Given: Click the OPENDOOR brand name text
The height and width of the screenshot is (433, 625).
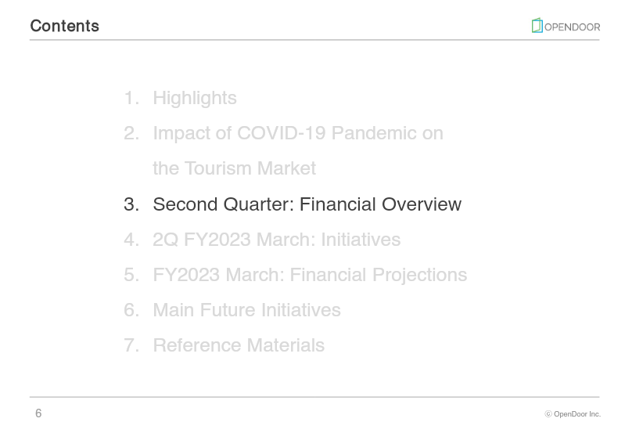Looking at the screenshot, I should point(572,27).
